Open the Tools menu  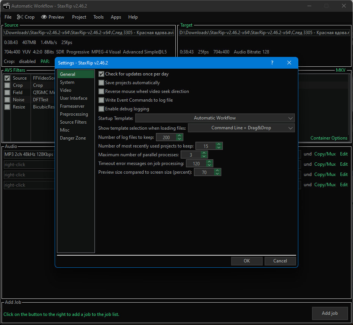98,17
